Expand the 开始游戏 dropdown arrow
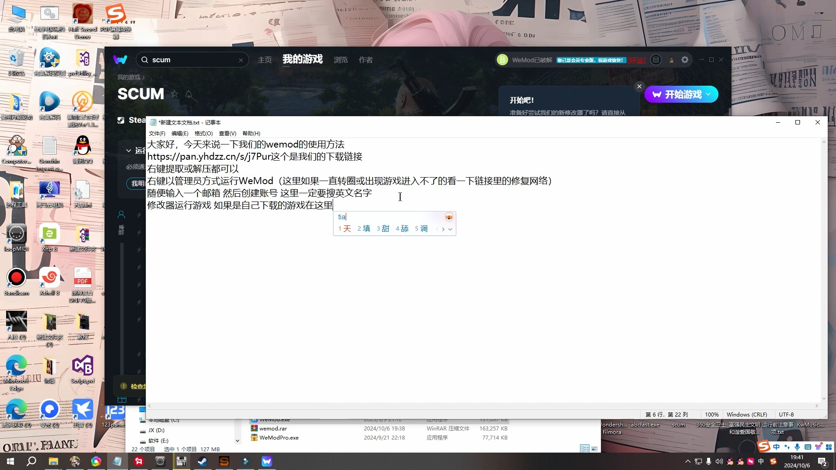This screenshot has height=470, width=836. pyautogui.click(x=708, y=94)
